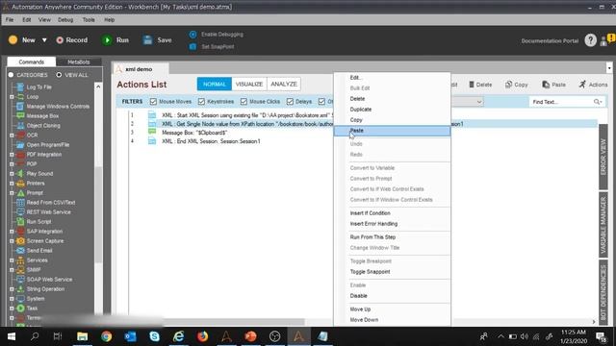Open Skype from taskbar
Viewport: 616px width, 346px height.
(154, 336)
